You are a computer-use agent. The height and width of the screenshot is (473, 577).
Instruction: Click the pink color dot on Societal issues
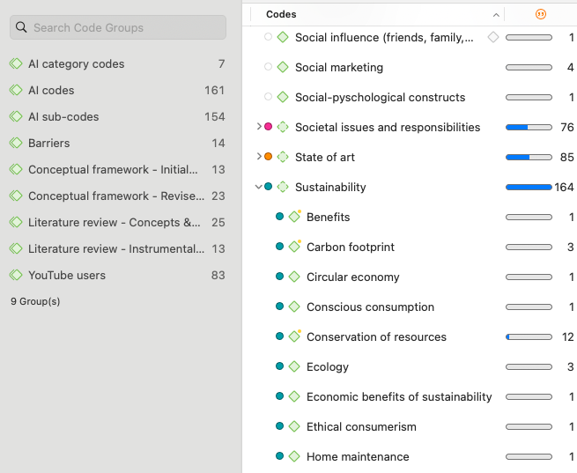tap(269, 127)
